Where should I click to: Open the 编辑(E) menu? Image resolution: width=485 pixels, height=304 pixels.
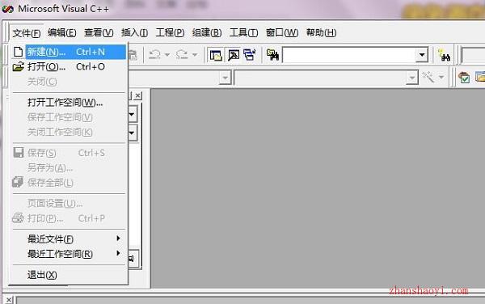point(62,32)
